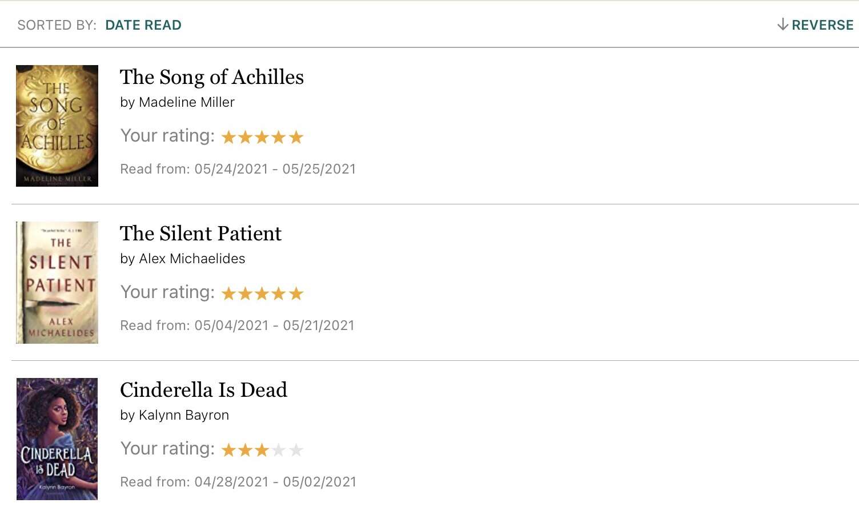
Task: Click author name Kalynn Bayron
Action: (x=184, y=415)
